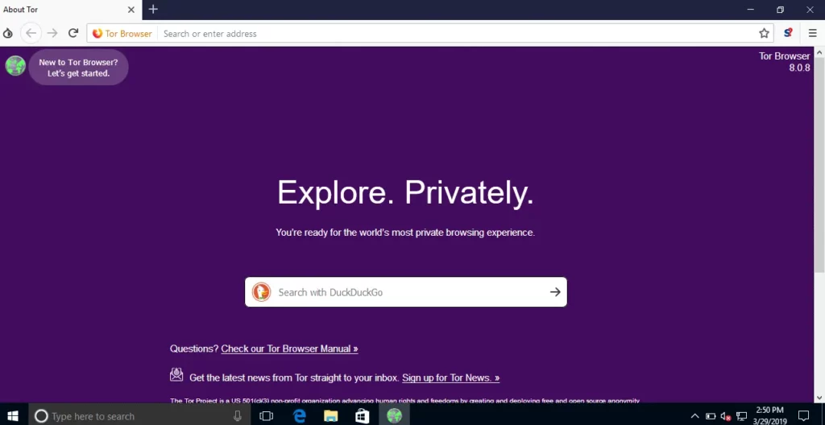
Task: Open the Action Center notifications icon
Action: coord(803,416)
